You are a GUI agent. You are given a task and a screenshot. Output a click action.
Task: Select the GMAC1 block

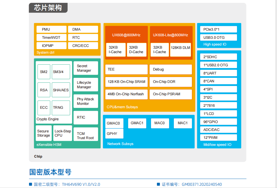pyautogui.click(x=137, y=123)
